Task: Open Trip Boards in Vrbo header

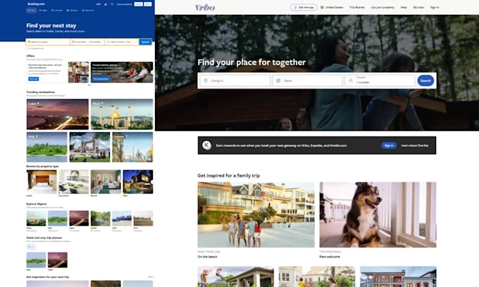Action: (357, 7)
